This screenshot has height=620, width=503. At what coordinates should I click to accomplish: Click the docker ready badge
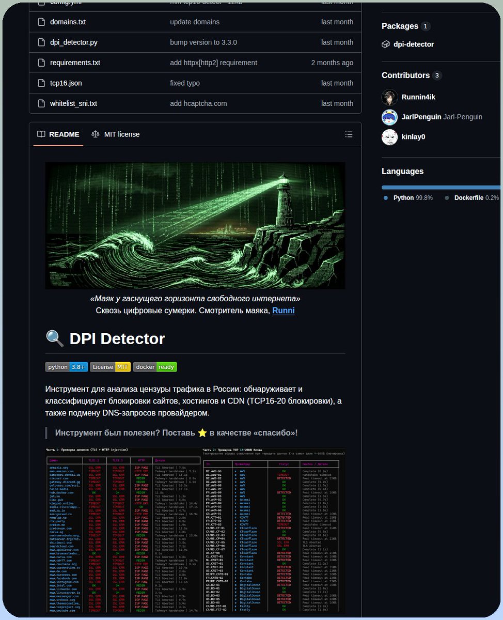pyautogui.click(x=155, y=367)
